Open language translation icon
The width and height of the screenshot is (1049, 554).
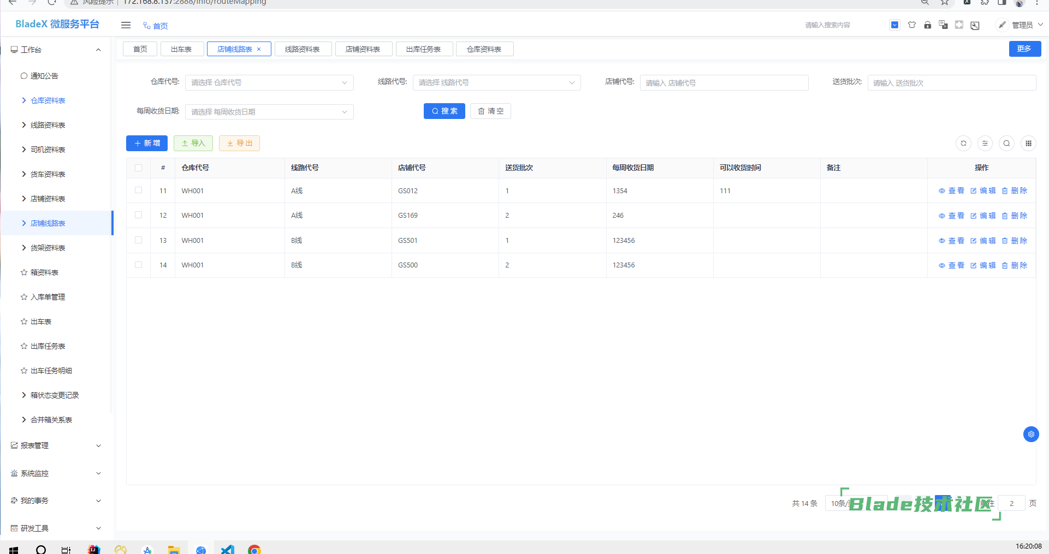[x=943, y=25]
